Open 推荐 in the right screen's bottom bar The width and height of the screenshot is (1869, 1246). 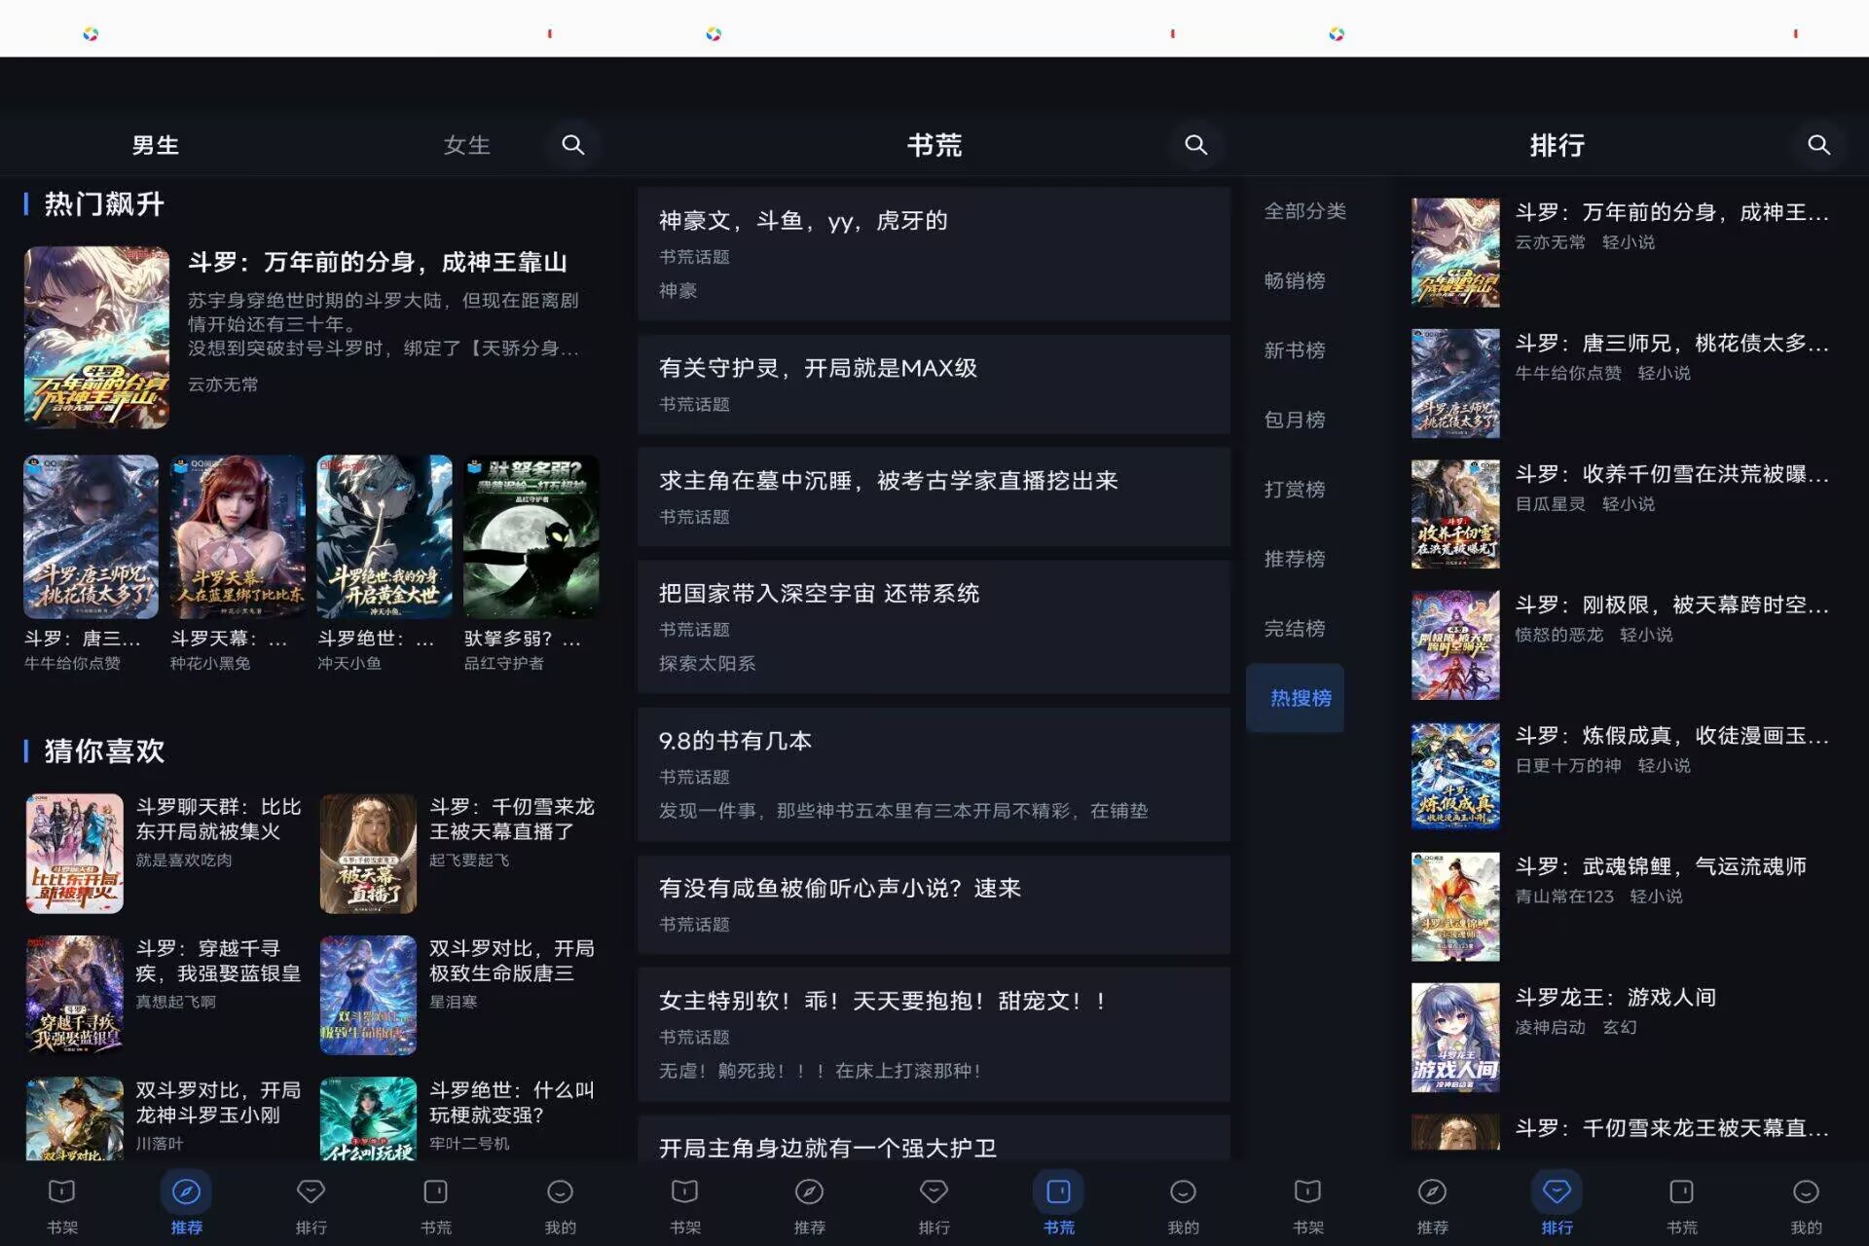pyautogui.click(x=1433, y=1205)
